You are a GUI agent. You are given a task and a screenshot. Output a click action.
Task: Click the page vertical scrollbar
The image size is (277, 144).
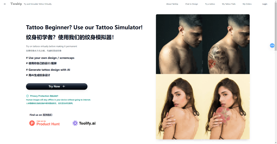click(x=276, y=72)
